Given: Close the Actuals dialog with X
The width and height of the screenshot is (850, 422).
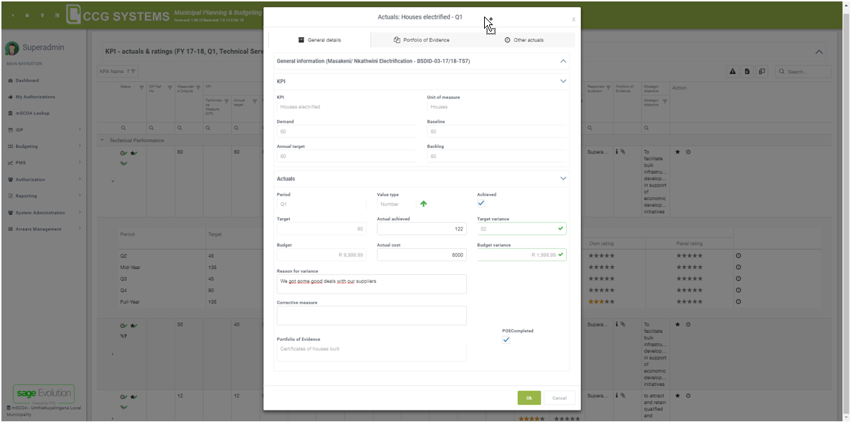Looking at the screenshot, I should point(573,19).
